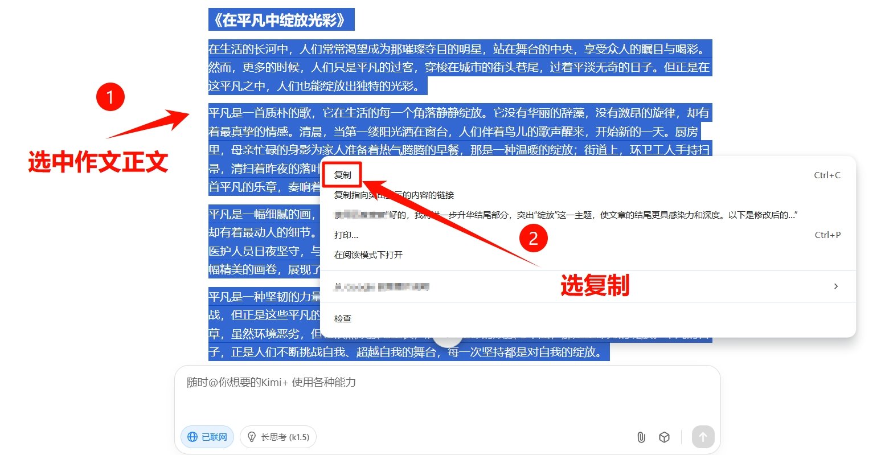Click the lightbulb icon beside 长思考
885x455 pixels.
(x=251, y=437)
